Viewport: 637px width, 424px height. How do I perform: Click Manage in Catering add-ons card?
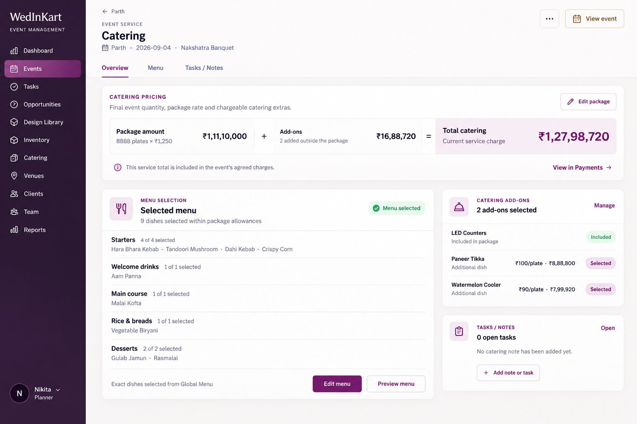605,205
